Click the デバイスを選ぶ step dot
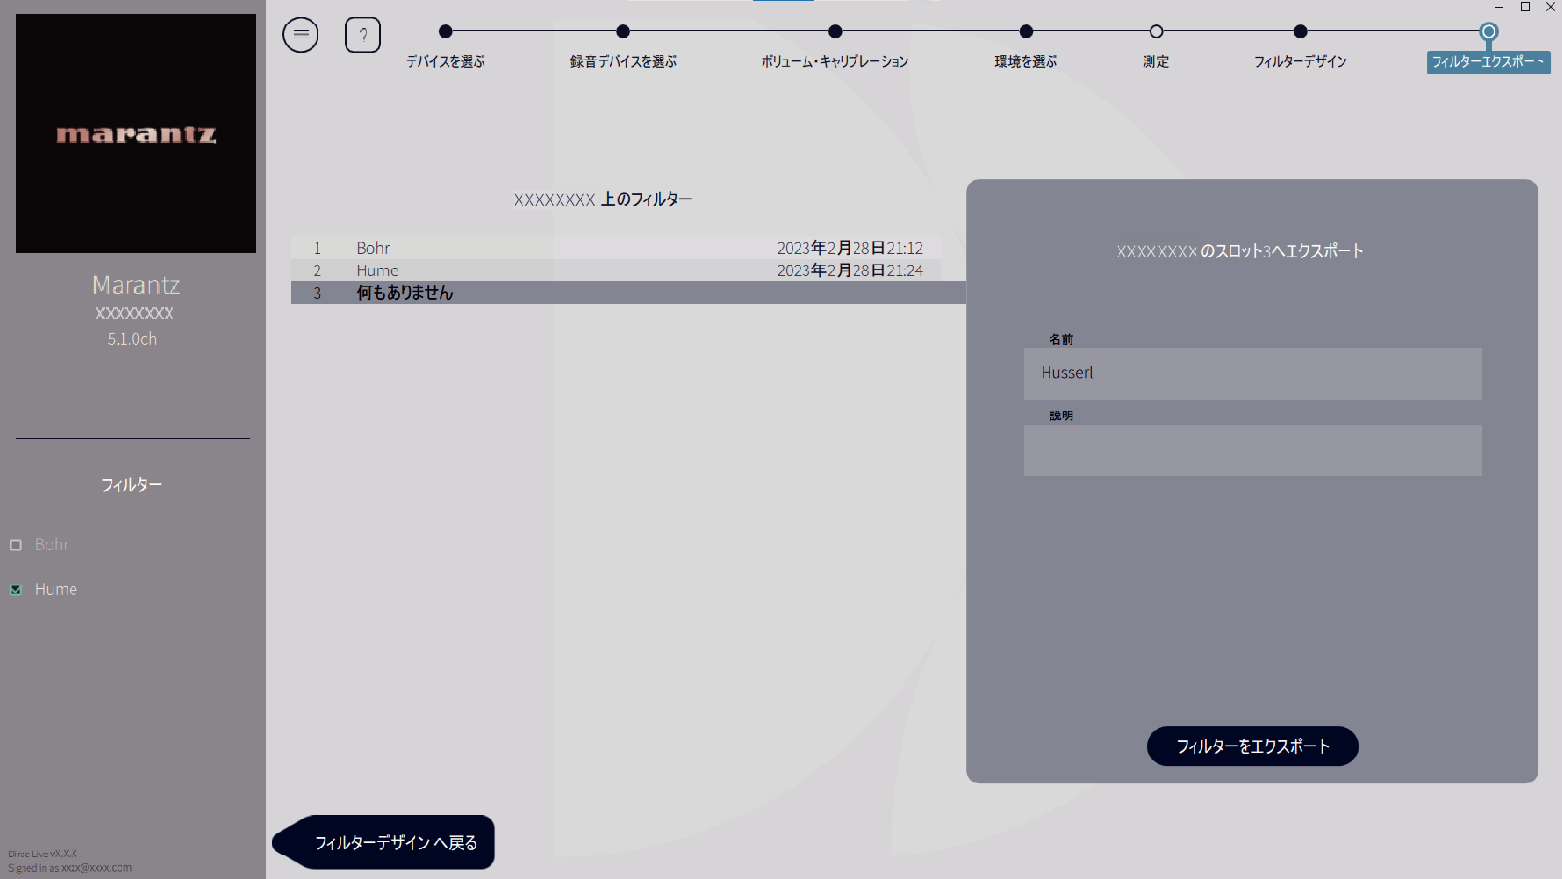 pos(446,31)
